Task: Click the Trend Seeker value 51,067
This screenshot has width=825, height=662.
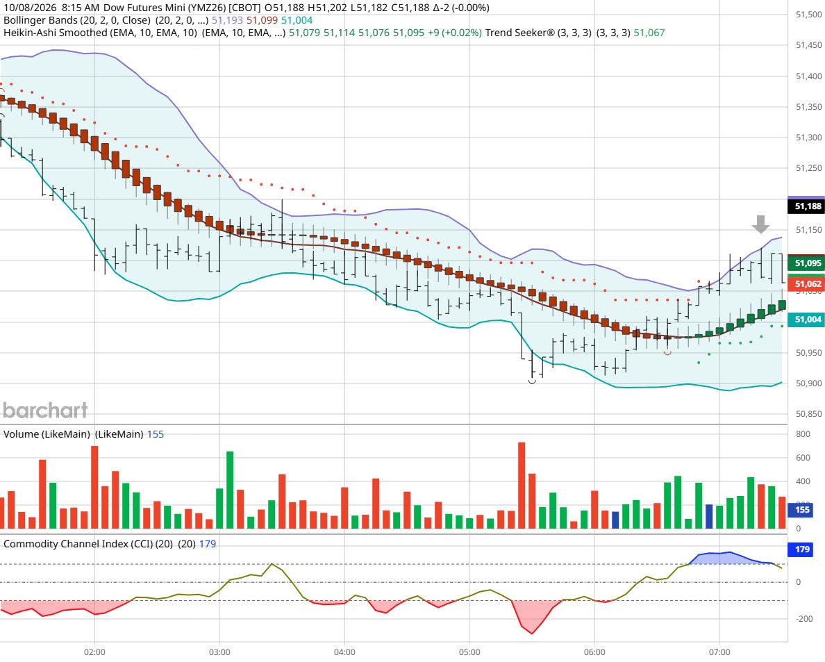Action: 649,33
